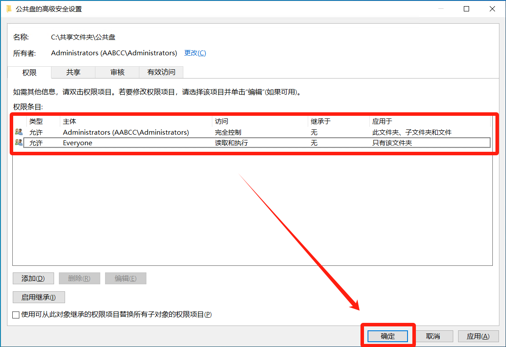
Task: Click the user group icon beside Administrators entry
Action: click(19, 132)
